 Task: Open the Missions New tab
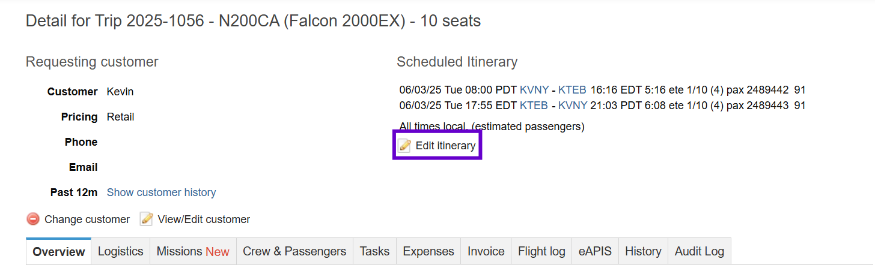pyautogui.click(x=193, y=251)
